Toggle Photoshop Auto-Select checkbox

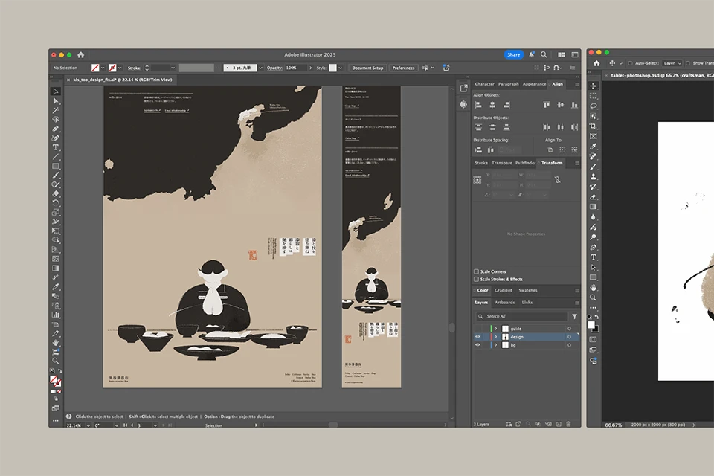pos(631,63)
